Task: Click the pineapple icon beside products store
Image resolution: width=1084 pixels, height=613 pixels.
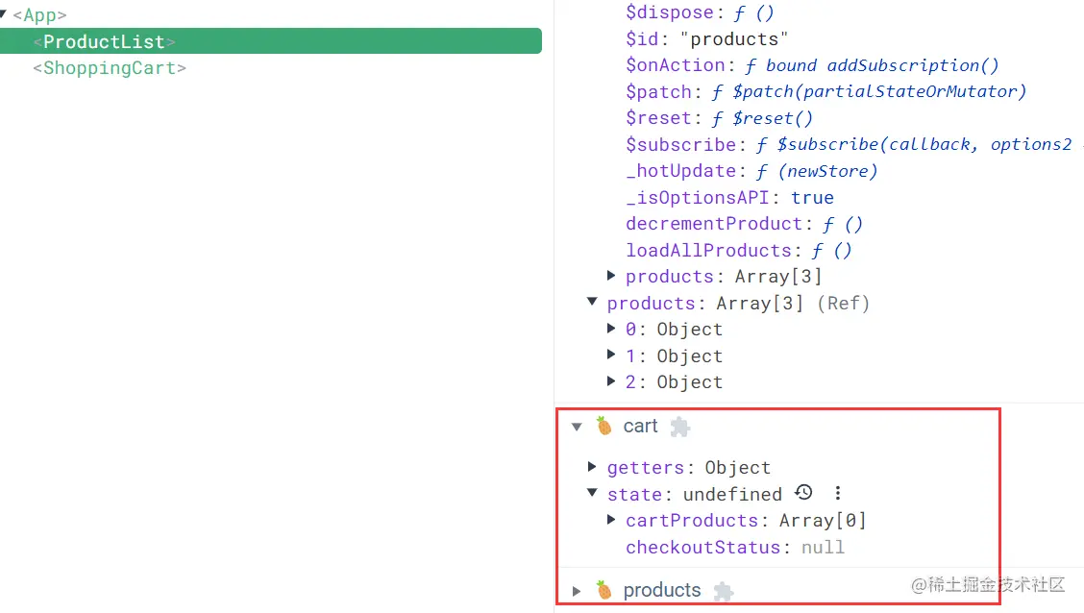Action: coord(604,590)
